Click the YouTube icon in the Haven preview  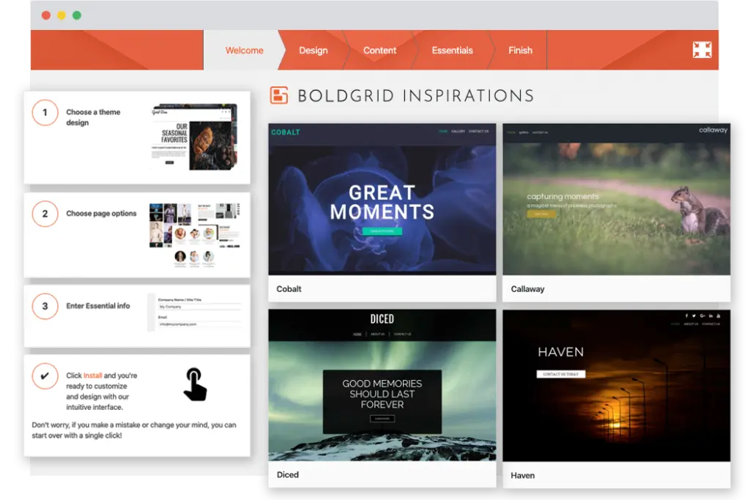pyautogui.click(x=719, y=316)
